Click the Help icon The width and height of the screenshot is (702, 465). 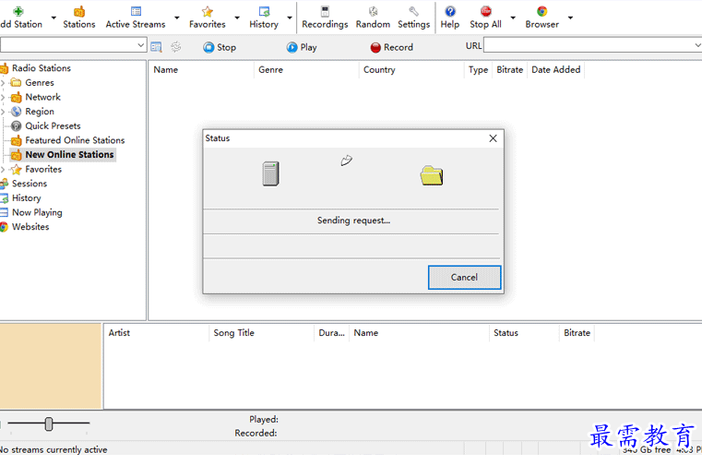449,17
